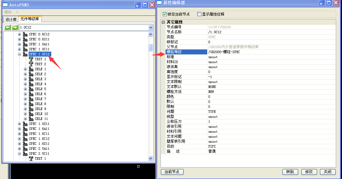Minimize the AutoPDMS window

pos(138,5)
